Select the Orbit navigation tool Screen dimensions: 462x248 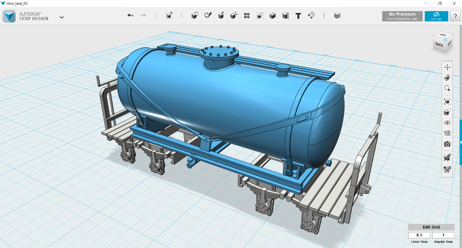pyautogui.click(x=447, y=78)
